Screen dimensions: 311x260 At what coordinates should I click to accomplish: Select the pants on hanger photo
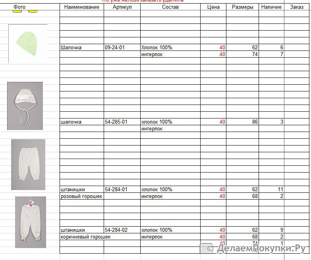click(x=31, y=222)
